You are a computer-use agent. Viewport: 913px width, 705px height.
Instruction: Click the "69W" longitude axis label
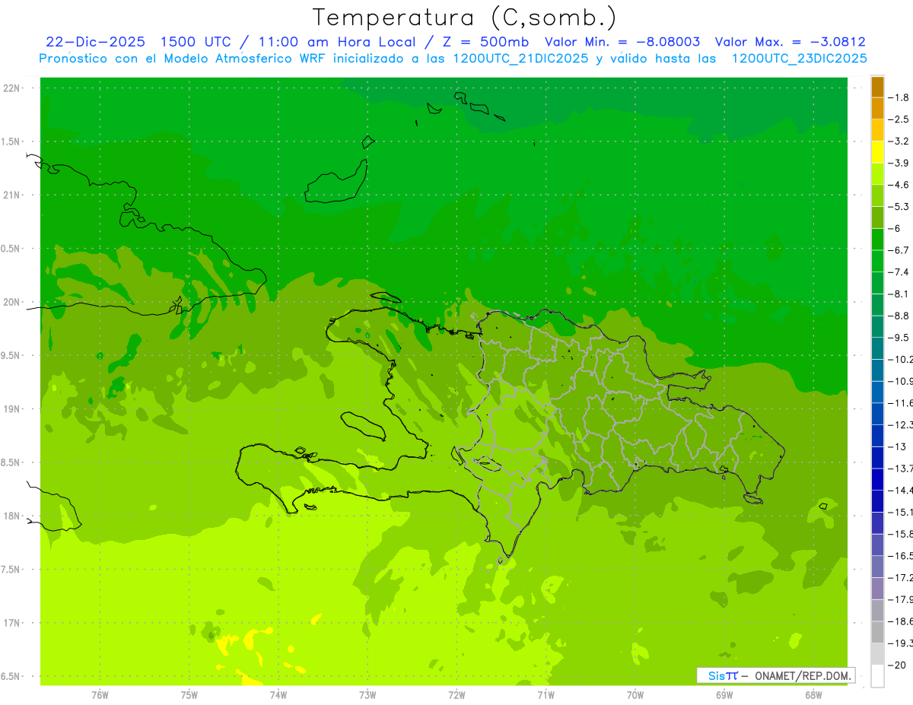[724, 695]
